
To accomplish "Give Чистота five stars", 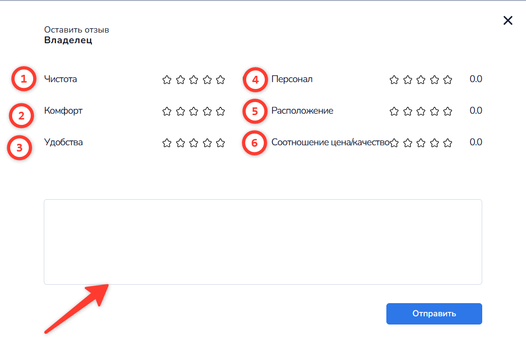I will click(x=220, y=80).
